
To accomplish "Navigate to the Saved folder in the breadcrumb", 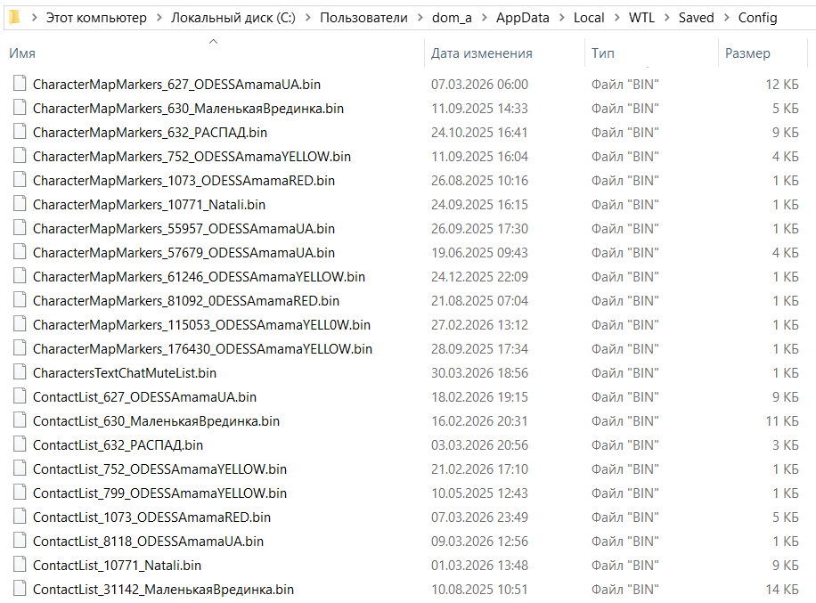I will 696,18.
